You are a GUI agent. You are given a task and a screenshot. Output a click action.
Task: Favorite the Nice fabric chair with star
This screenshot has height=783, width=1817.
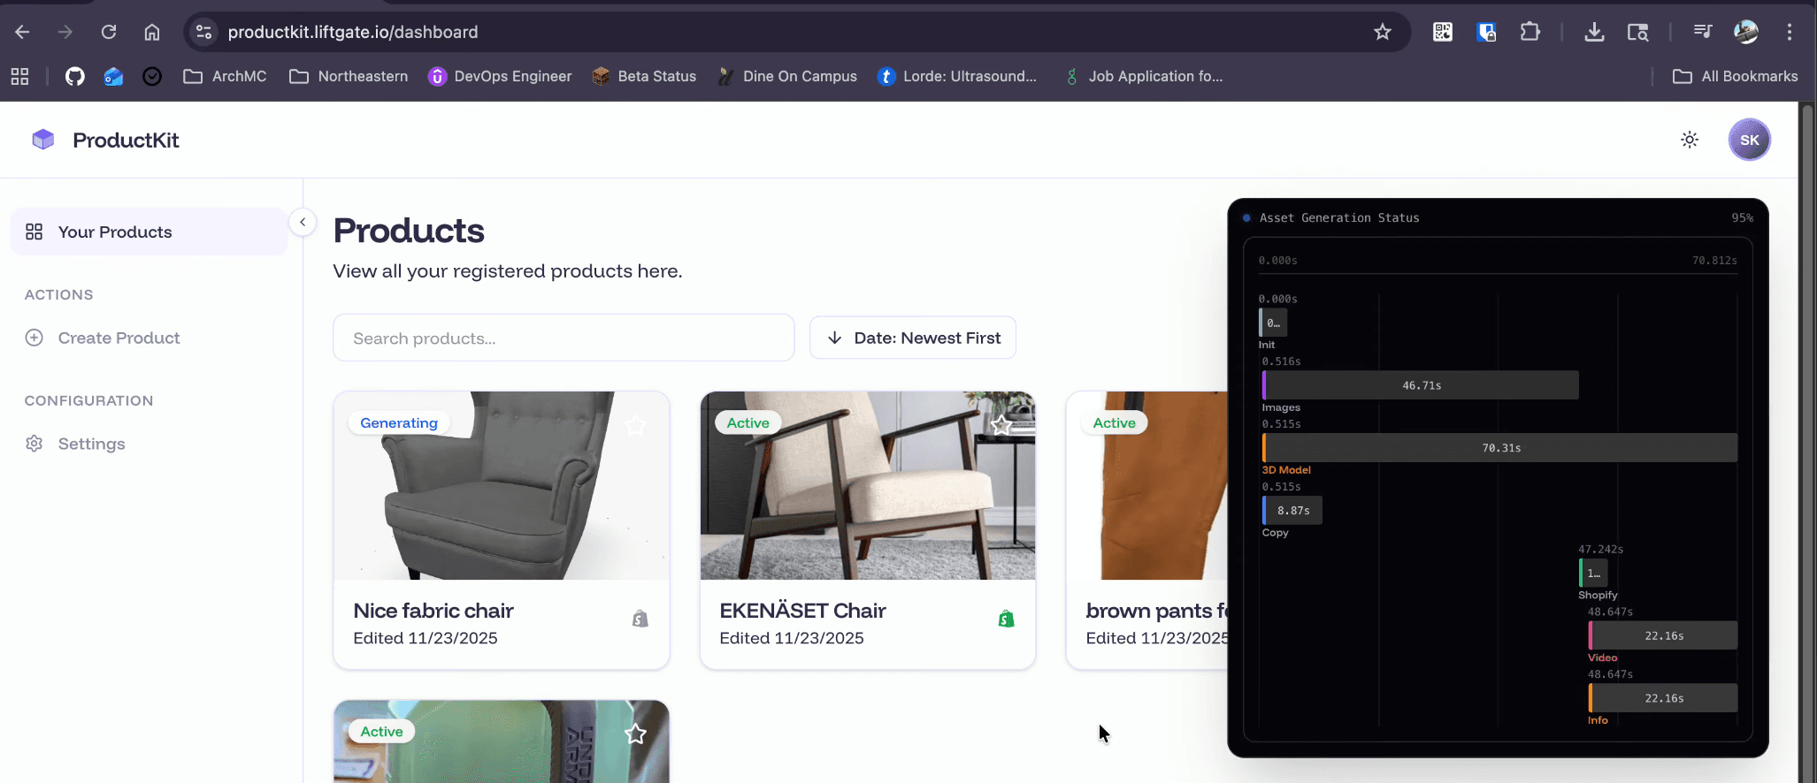pos(635,425)
